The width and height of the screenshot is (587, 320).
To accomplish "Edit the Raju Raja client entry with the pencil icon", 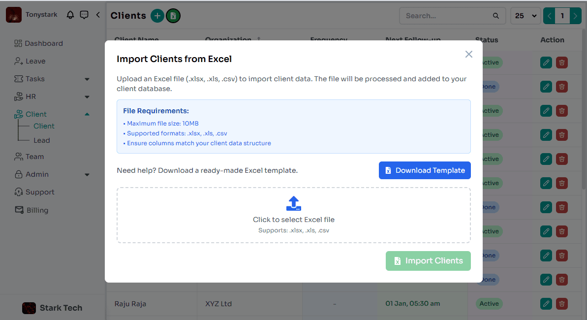I will tap(546, 304).
